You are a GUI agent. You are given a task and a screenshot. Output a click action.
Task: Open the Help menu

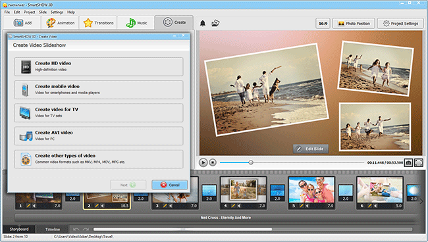71,12
